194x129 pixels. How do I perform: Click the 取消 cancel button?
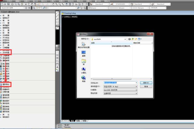click(x=147, y=86)
